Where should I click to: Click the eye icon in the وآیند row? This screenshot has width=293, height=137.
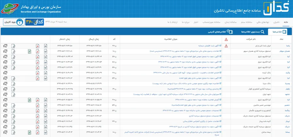pos(46,73)
